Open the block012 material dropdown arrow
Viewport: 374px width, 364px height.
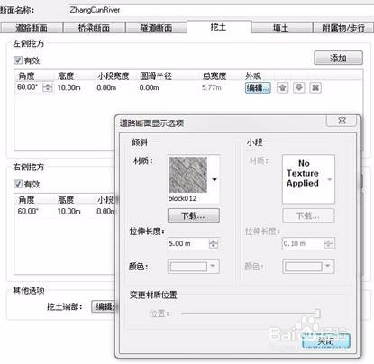[x=214, y=179]
